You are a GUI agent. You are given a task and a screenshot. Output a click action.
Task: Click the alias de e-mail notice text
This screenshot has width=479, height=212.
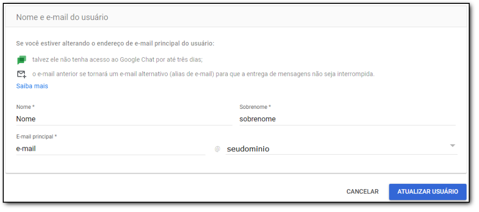(203, 74)
